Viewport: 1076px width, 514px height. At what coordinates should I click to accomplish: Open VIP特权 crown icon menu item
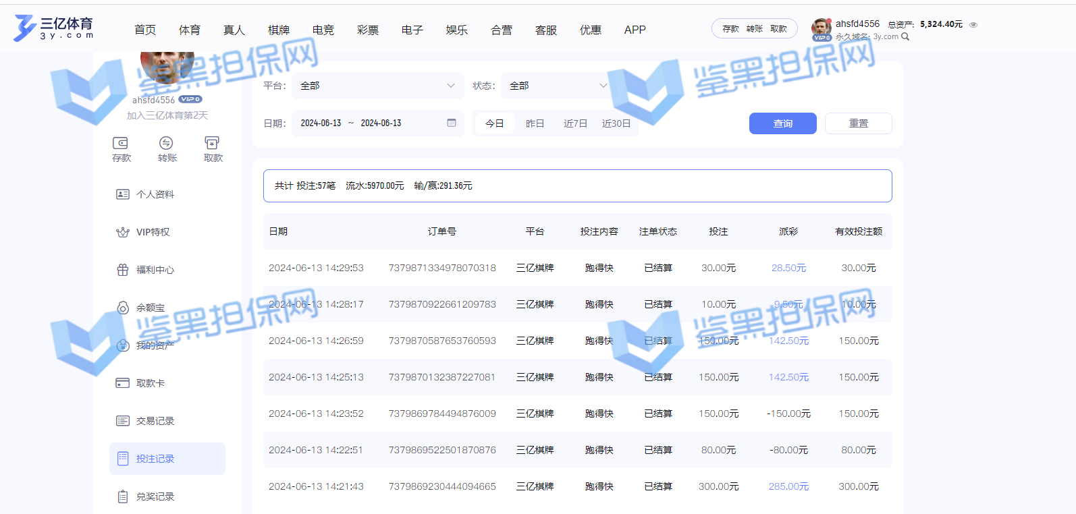pos(123,232)
